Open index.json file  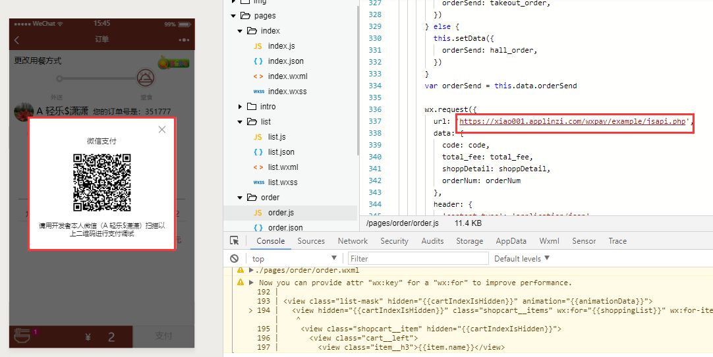coord(285,61)
